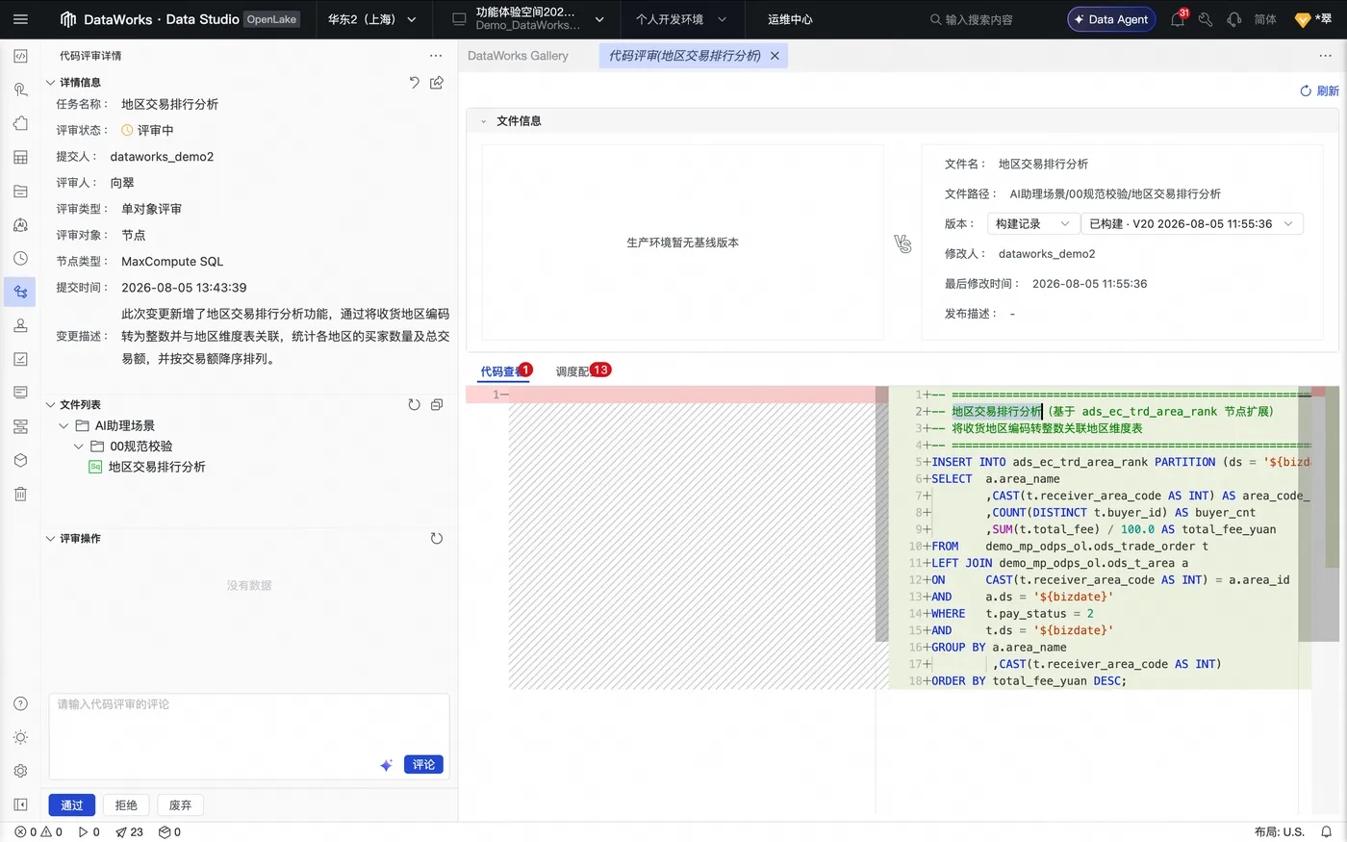The width and height of the screenshot is (1347, 842).
Task: Click the tab bar more options ellipsis
Action: pos(1325,56)
